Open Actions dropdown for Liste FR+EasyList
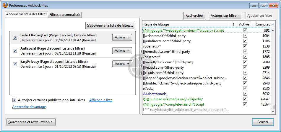 point(122,37)
